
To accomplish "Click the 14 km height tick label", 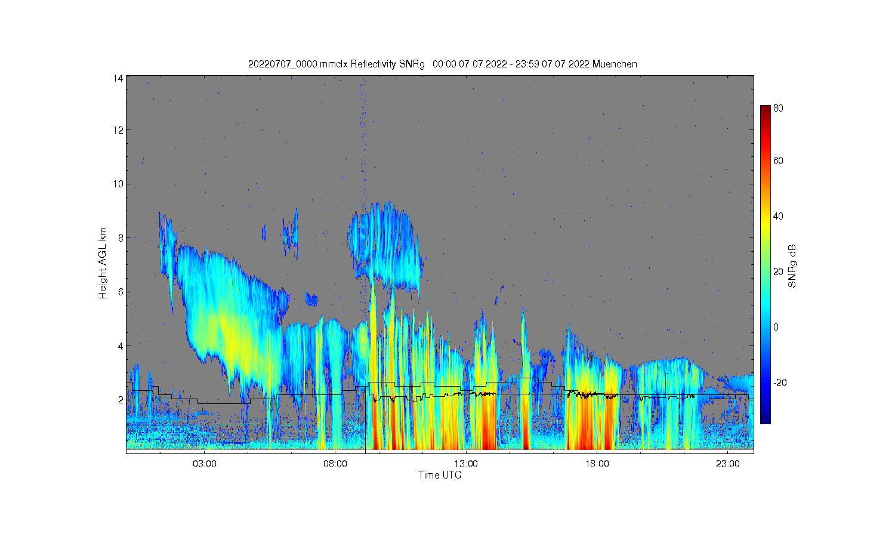I will [118, 78].
